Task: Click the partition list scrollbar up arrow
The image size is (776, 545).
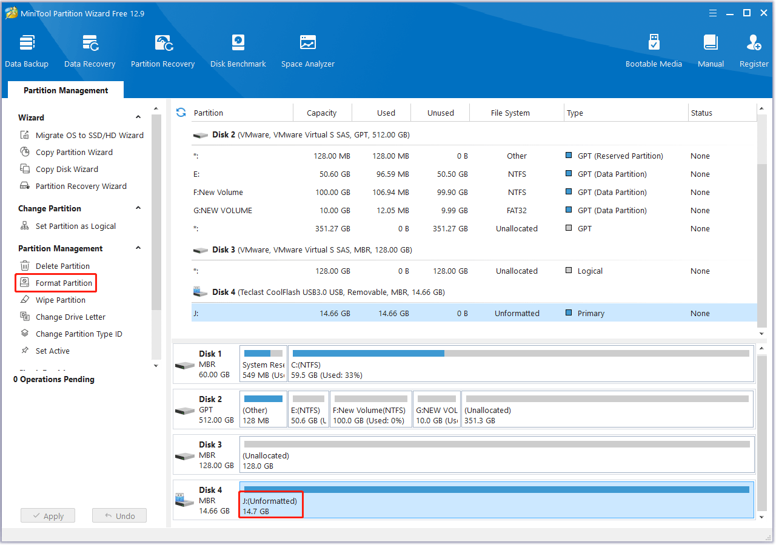Action: click(762, 109)
